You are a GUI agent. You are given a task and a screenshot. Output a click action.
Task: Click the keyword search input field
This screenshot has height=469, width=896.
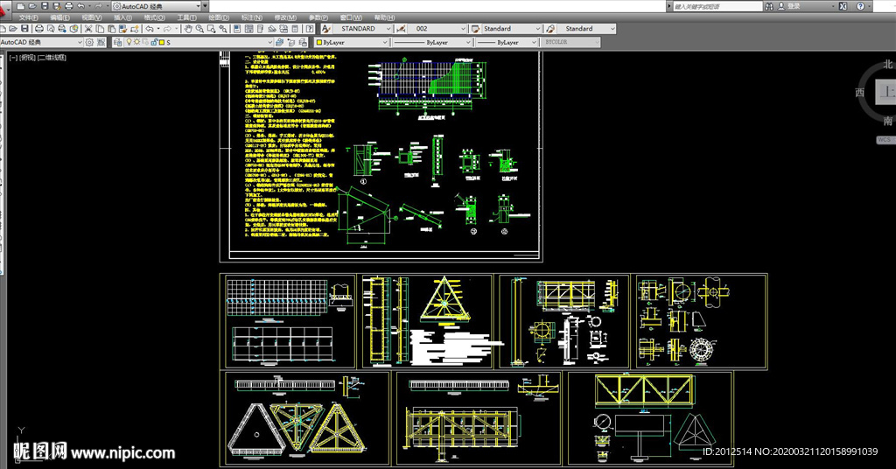[x=717, y=6]
